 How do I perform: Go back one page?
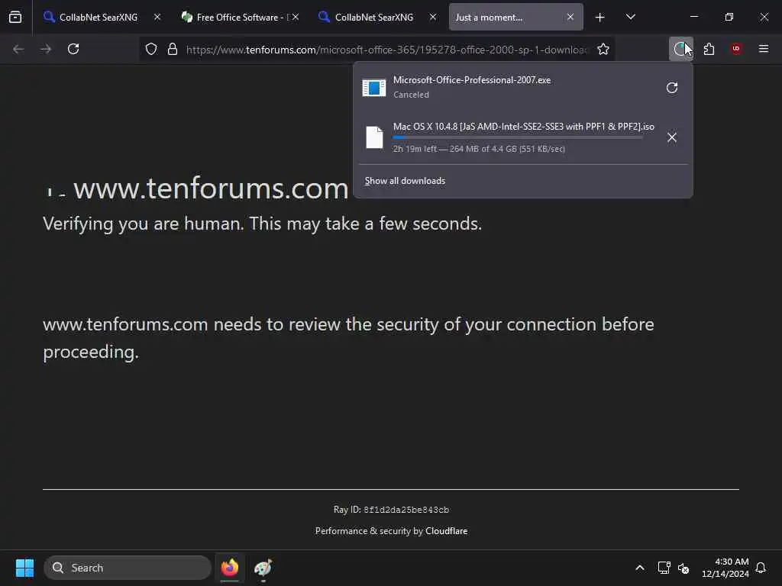(x=18, y=49)
